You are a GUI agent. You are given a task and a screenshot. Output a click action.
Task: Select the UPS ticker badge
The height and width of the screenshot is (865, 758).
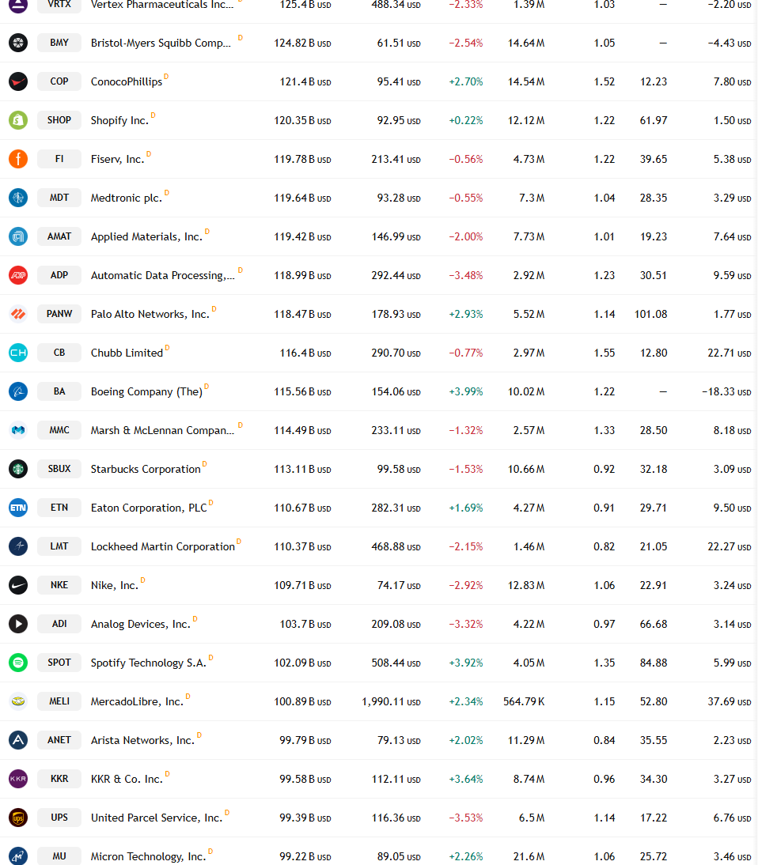click(59, 818)
